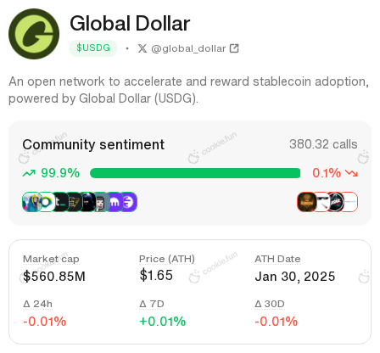This screenshot has width=380, height=353.
Task: Click the ATH Date label
Action: click(277, 259)
